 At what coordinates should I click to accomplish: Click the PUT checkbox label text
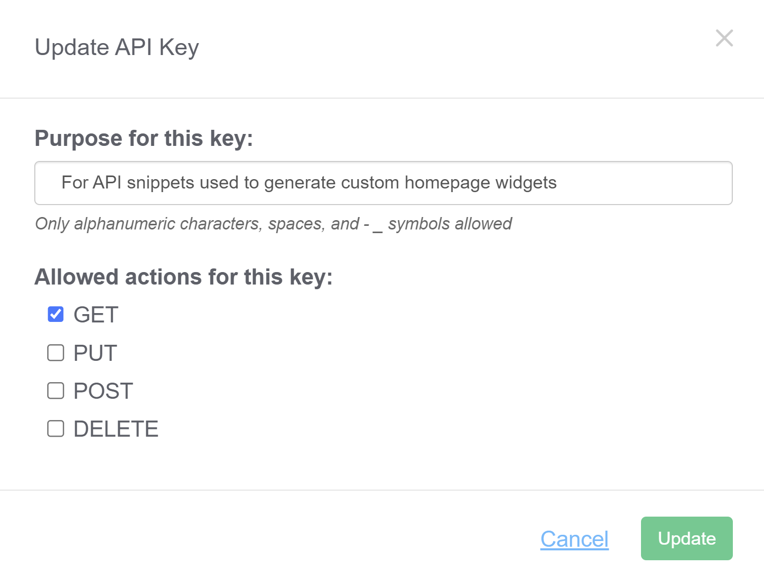point(95,353)
